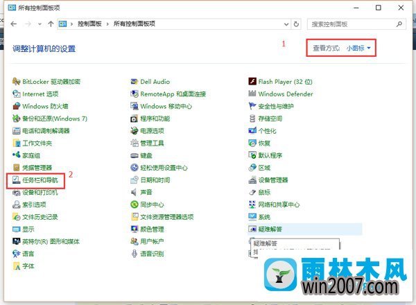Click the 颜色管理 link
The width and height of the screenshot is (416, 305).
(x=152, y=229)
